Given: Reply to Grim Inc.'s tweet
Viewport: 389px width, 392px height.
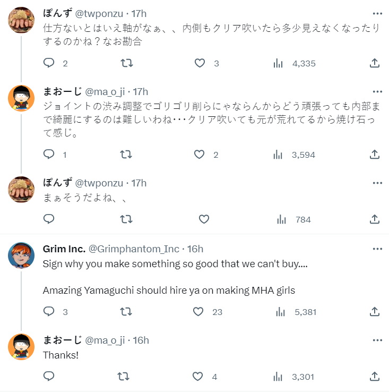Looking at the screenshot, I should pos(49,312).
